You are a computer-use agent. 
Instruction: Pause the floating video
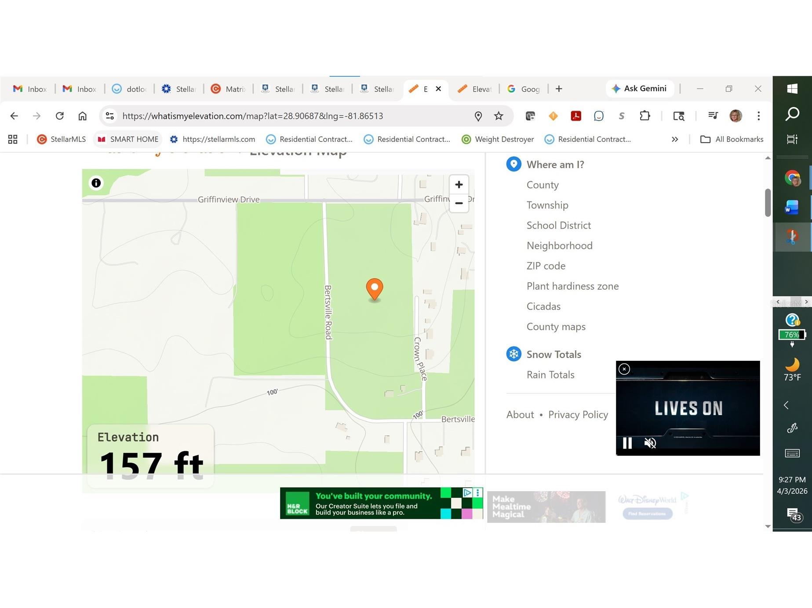[627, 443]
